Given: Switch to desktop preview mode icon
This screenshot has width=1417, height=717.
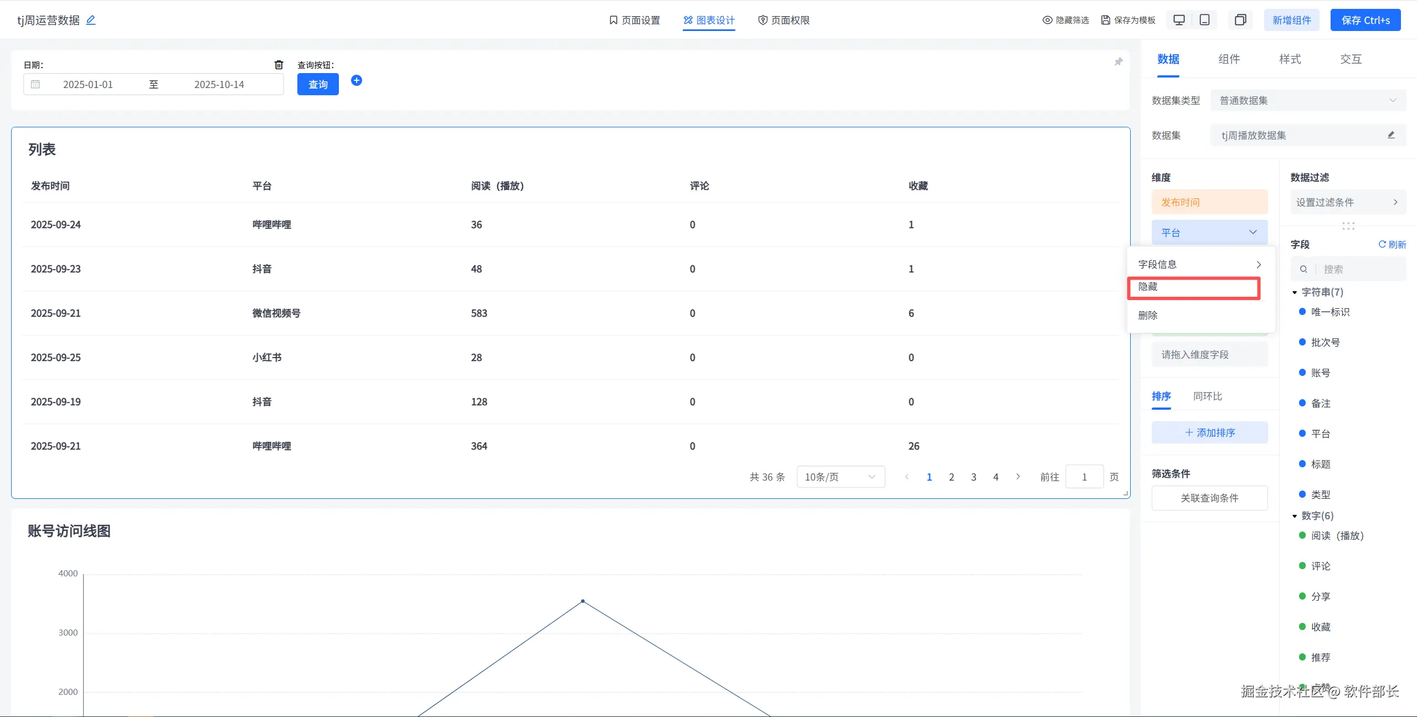Looking at the screenshot, I should 1179,20.
